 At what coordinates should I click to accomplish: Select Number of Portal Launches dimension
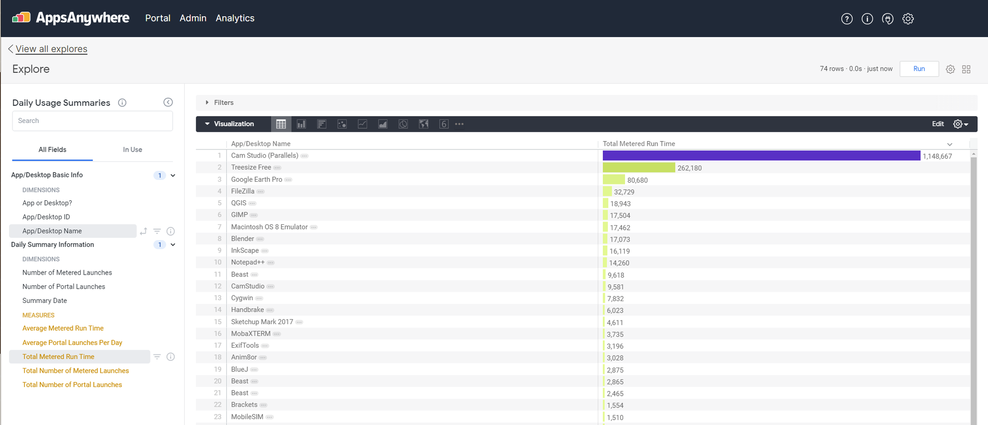pyautogui.click(x=64, y=287)
